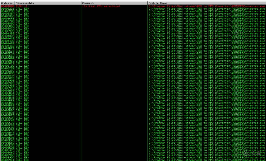Select address 00406A39

click(x=8, y=90)
